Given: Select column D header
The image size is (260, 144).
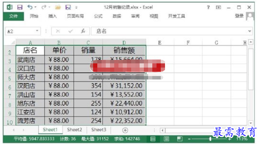Looking at the screenshot, I should pos(124,43).
